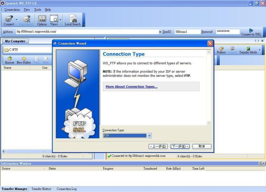Viewport: 266px width, 192px height.
Task: Switch to the Connection Log tab
Action: pyautogui.click(x=67, y=189)
